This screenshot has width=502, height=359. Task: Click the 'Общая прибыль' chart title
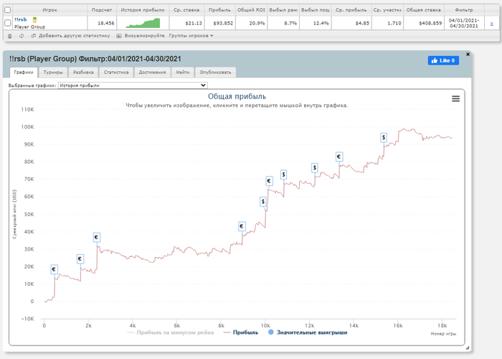click(x=237, y=96)
